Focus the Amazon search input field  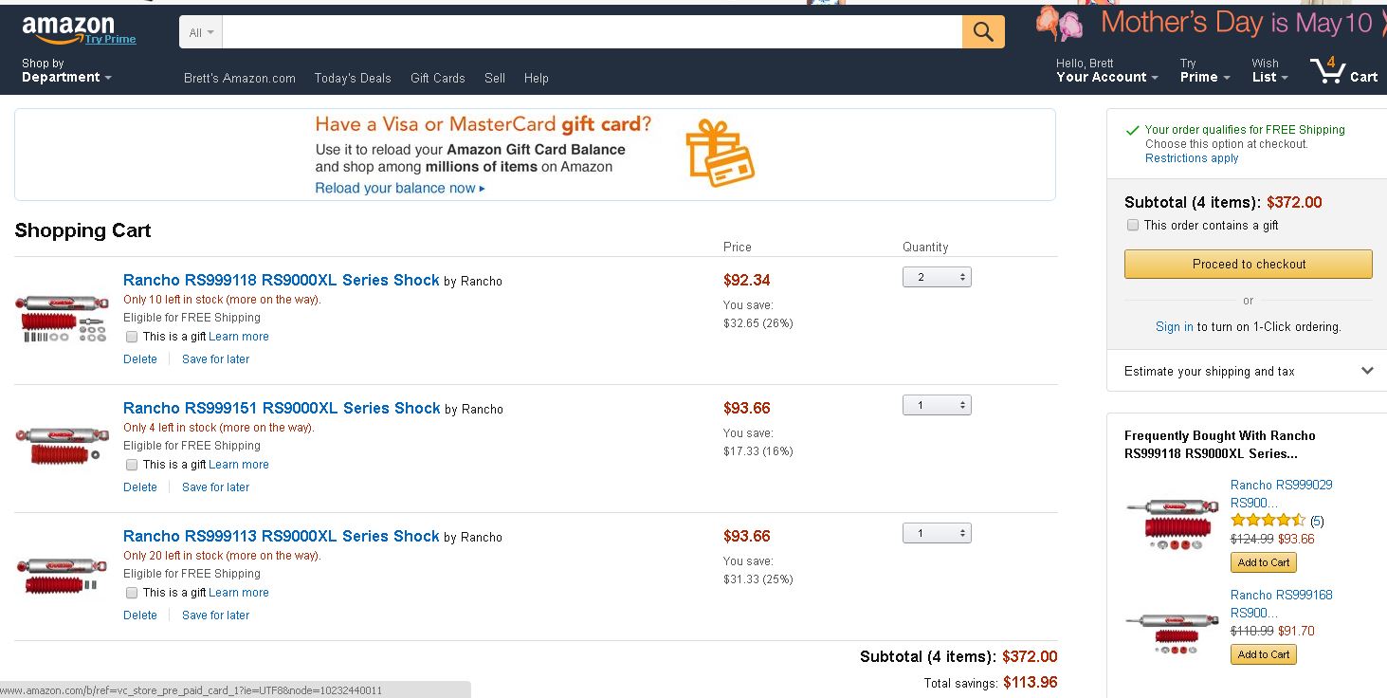click(593, 32)
